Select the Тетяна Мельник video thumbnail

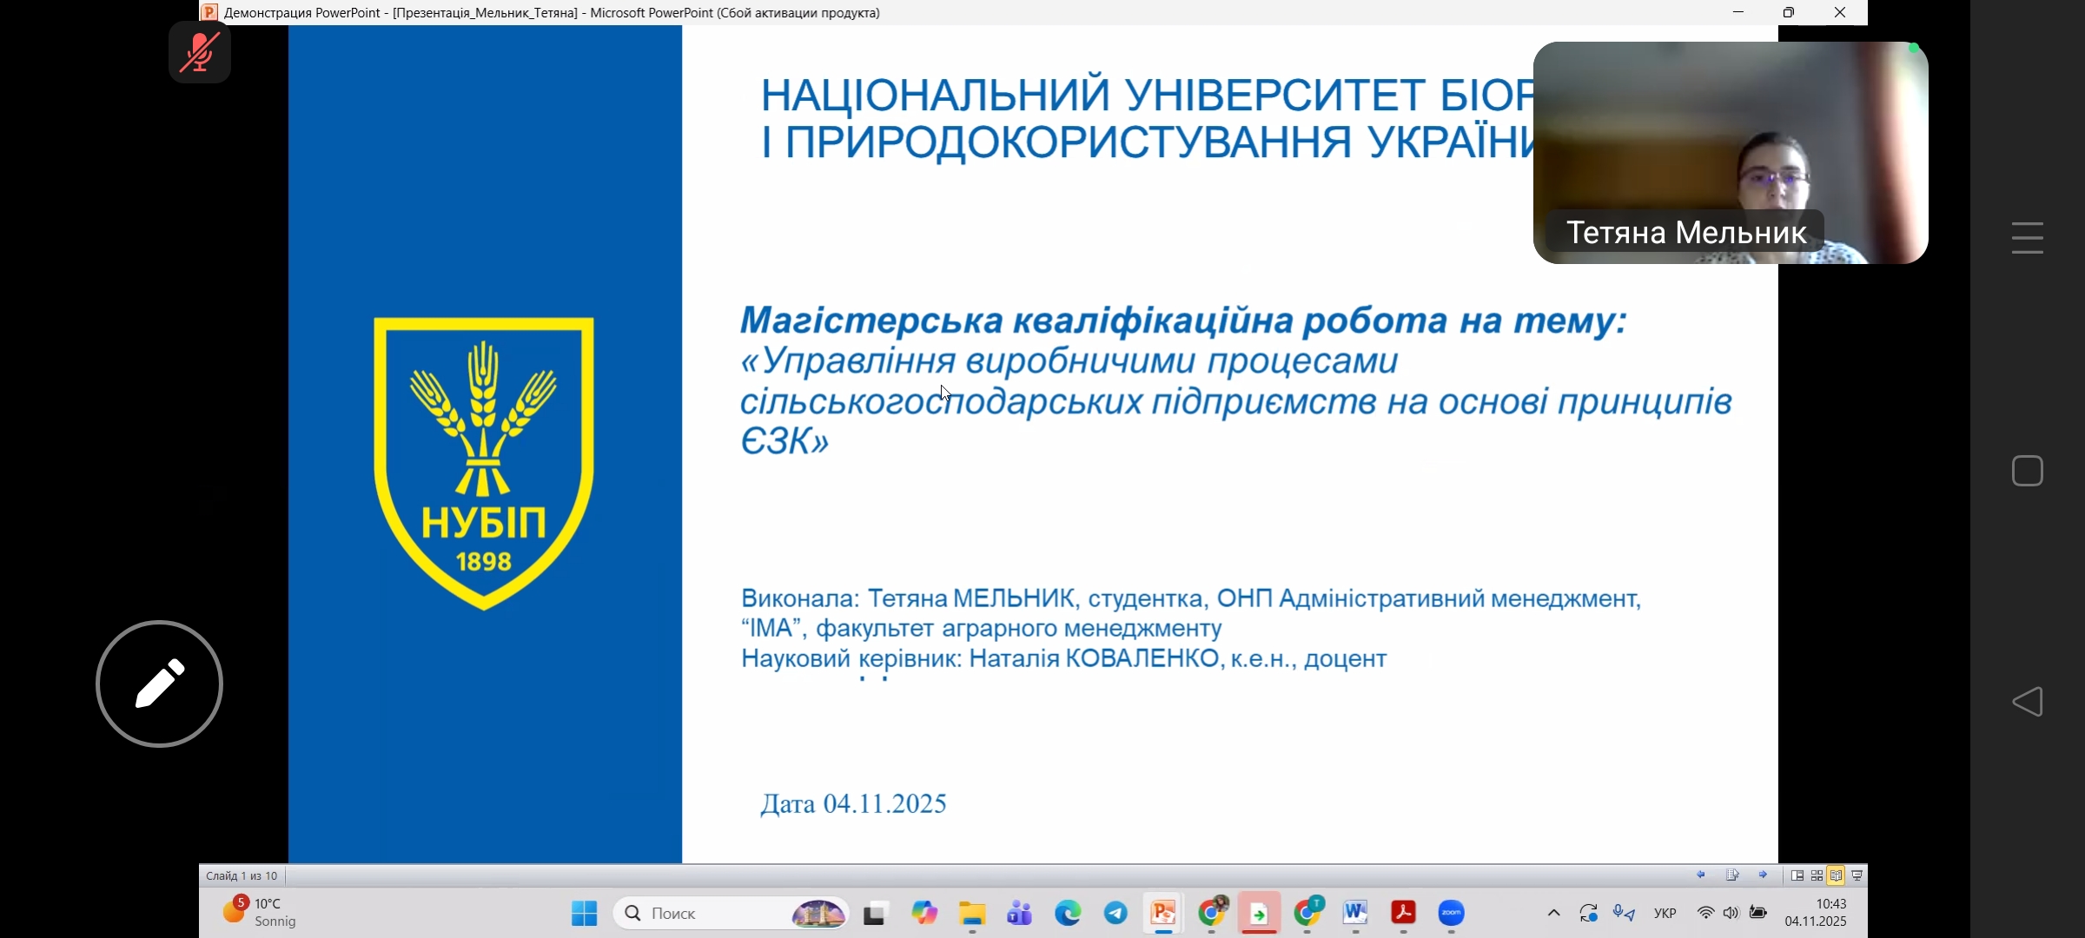coord(1730,153)
